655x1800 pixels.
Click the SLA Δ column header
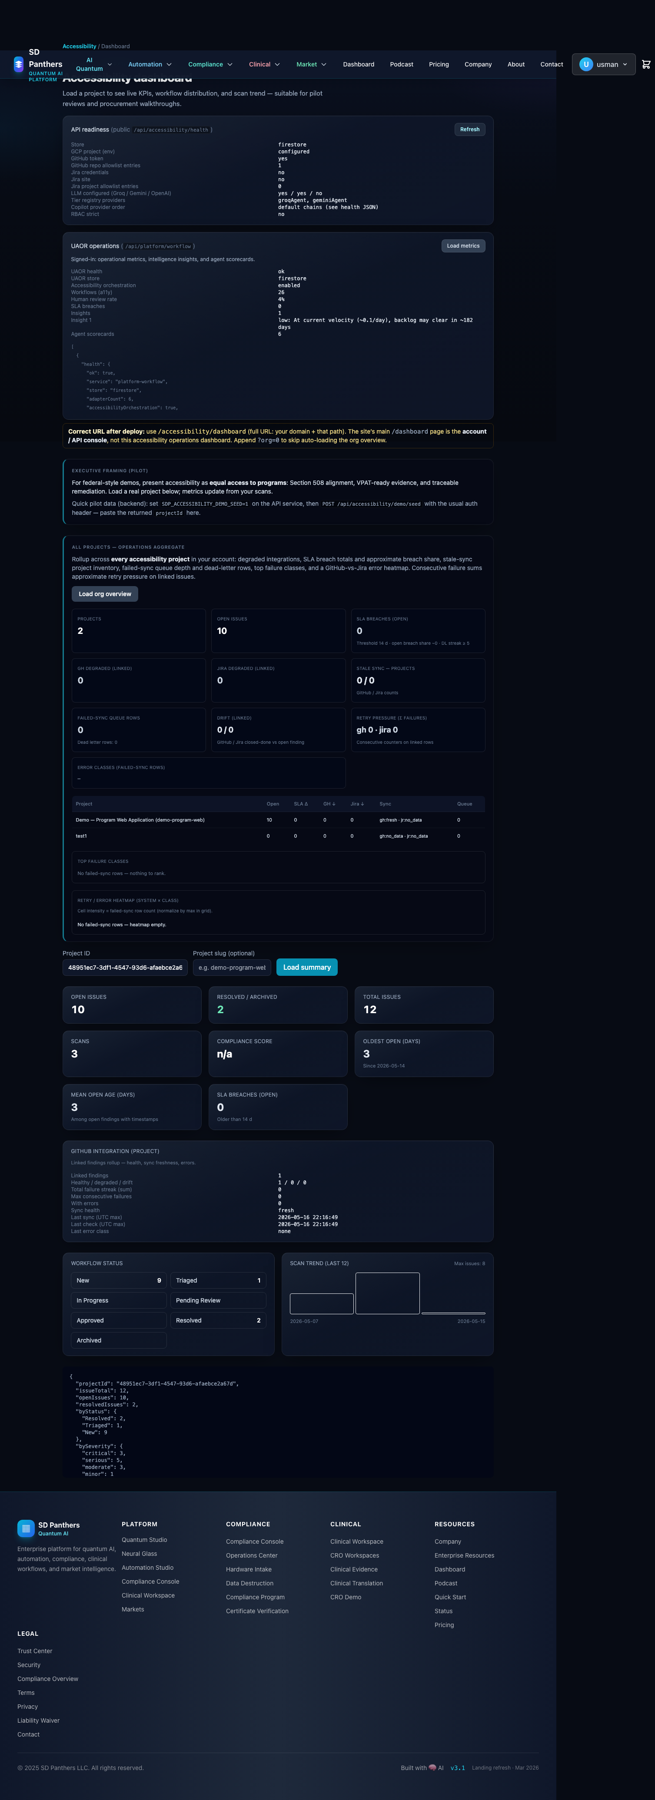301,804
